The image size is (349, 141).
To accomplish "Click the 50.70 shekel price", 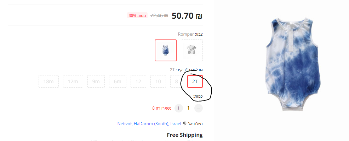I will pos(187,16).
